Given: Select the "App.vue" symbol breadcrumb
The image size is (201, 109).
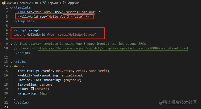Looking at the screenshot, I should [x=74, y=3].
